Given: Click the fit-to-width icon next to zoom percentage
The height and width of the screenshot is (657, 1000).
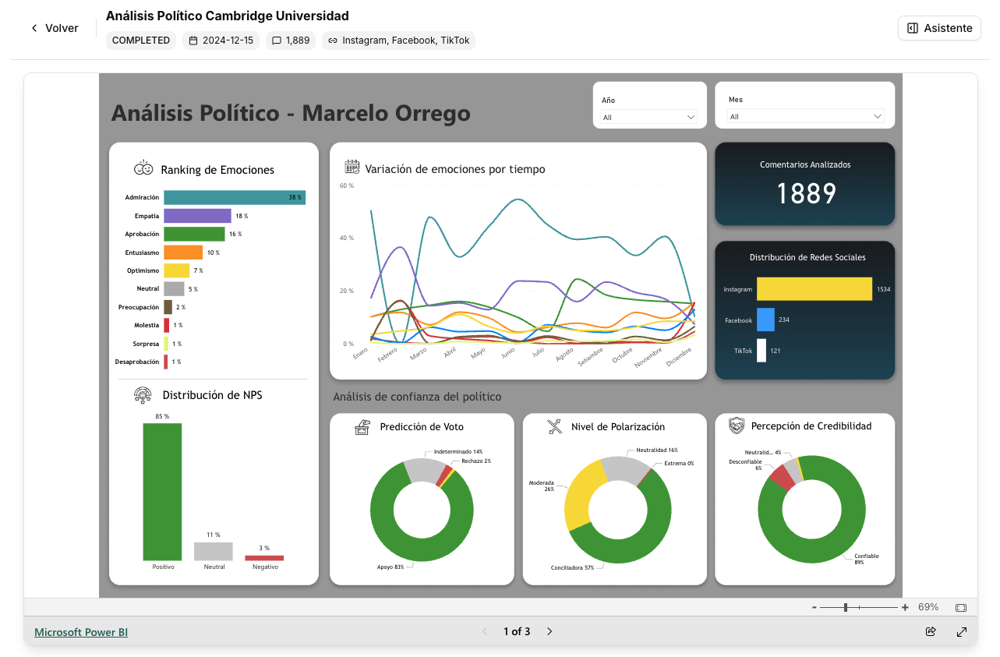Looking at the screenshot, I should 962,606.
